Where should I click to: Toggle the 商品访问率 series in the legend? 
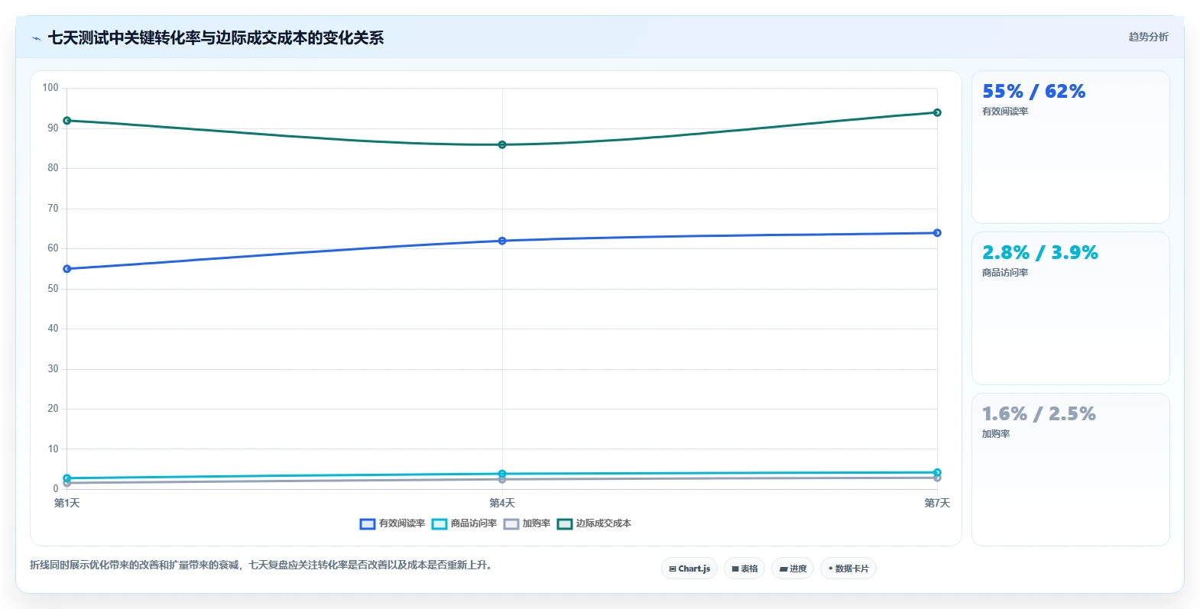coord(464,523)
